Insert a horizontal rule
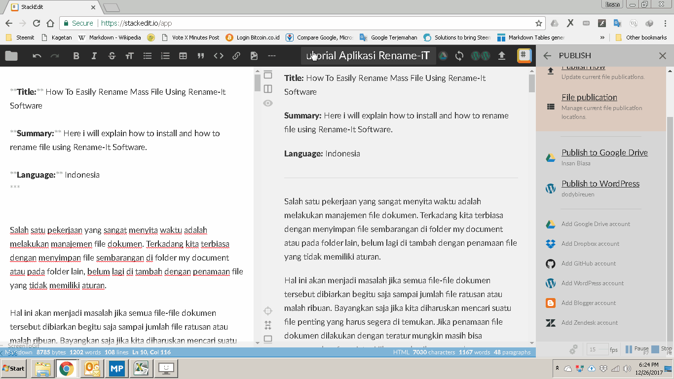 click(272, 56)
